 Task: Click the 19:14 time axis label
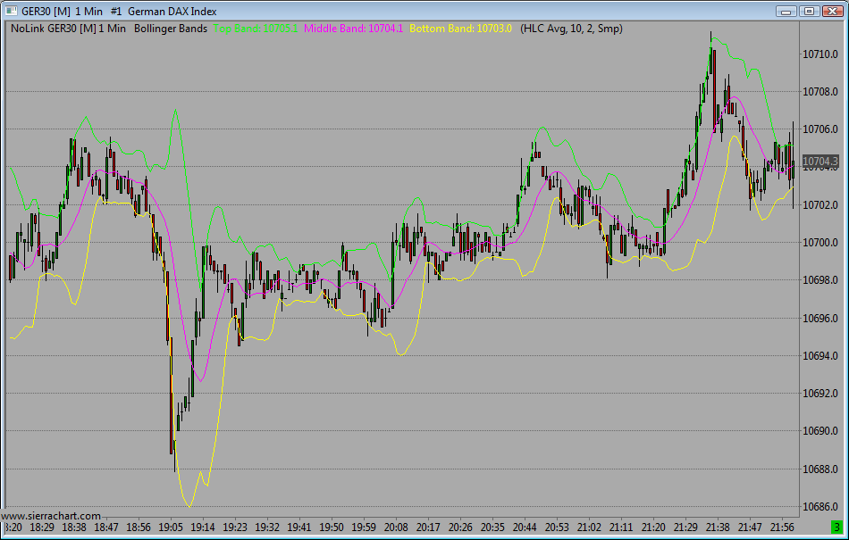point(203,527)
